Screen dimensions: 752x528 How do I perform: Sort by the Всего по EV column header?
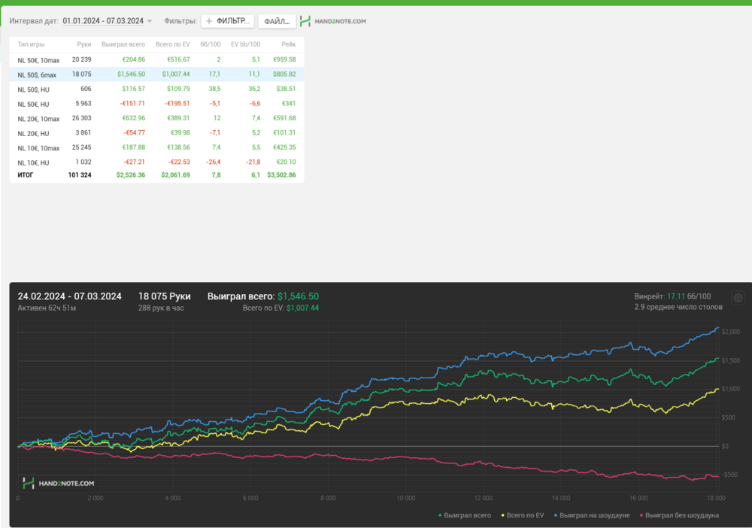tap(173, 44)
